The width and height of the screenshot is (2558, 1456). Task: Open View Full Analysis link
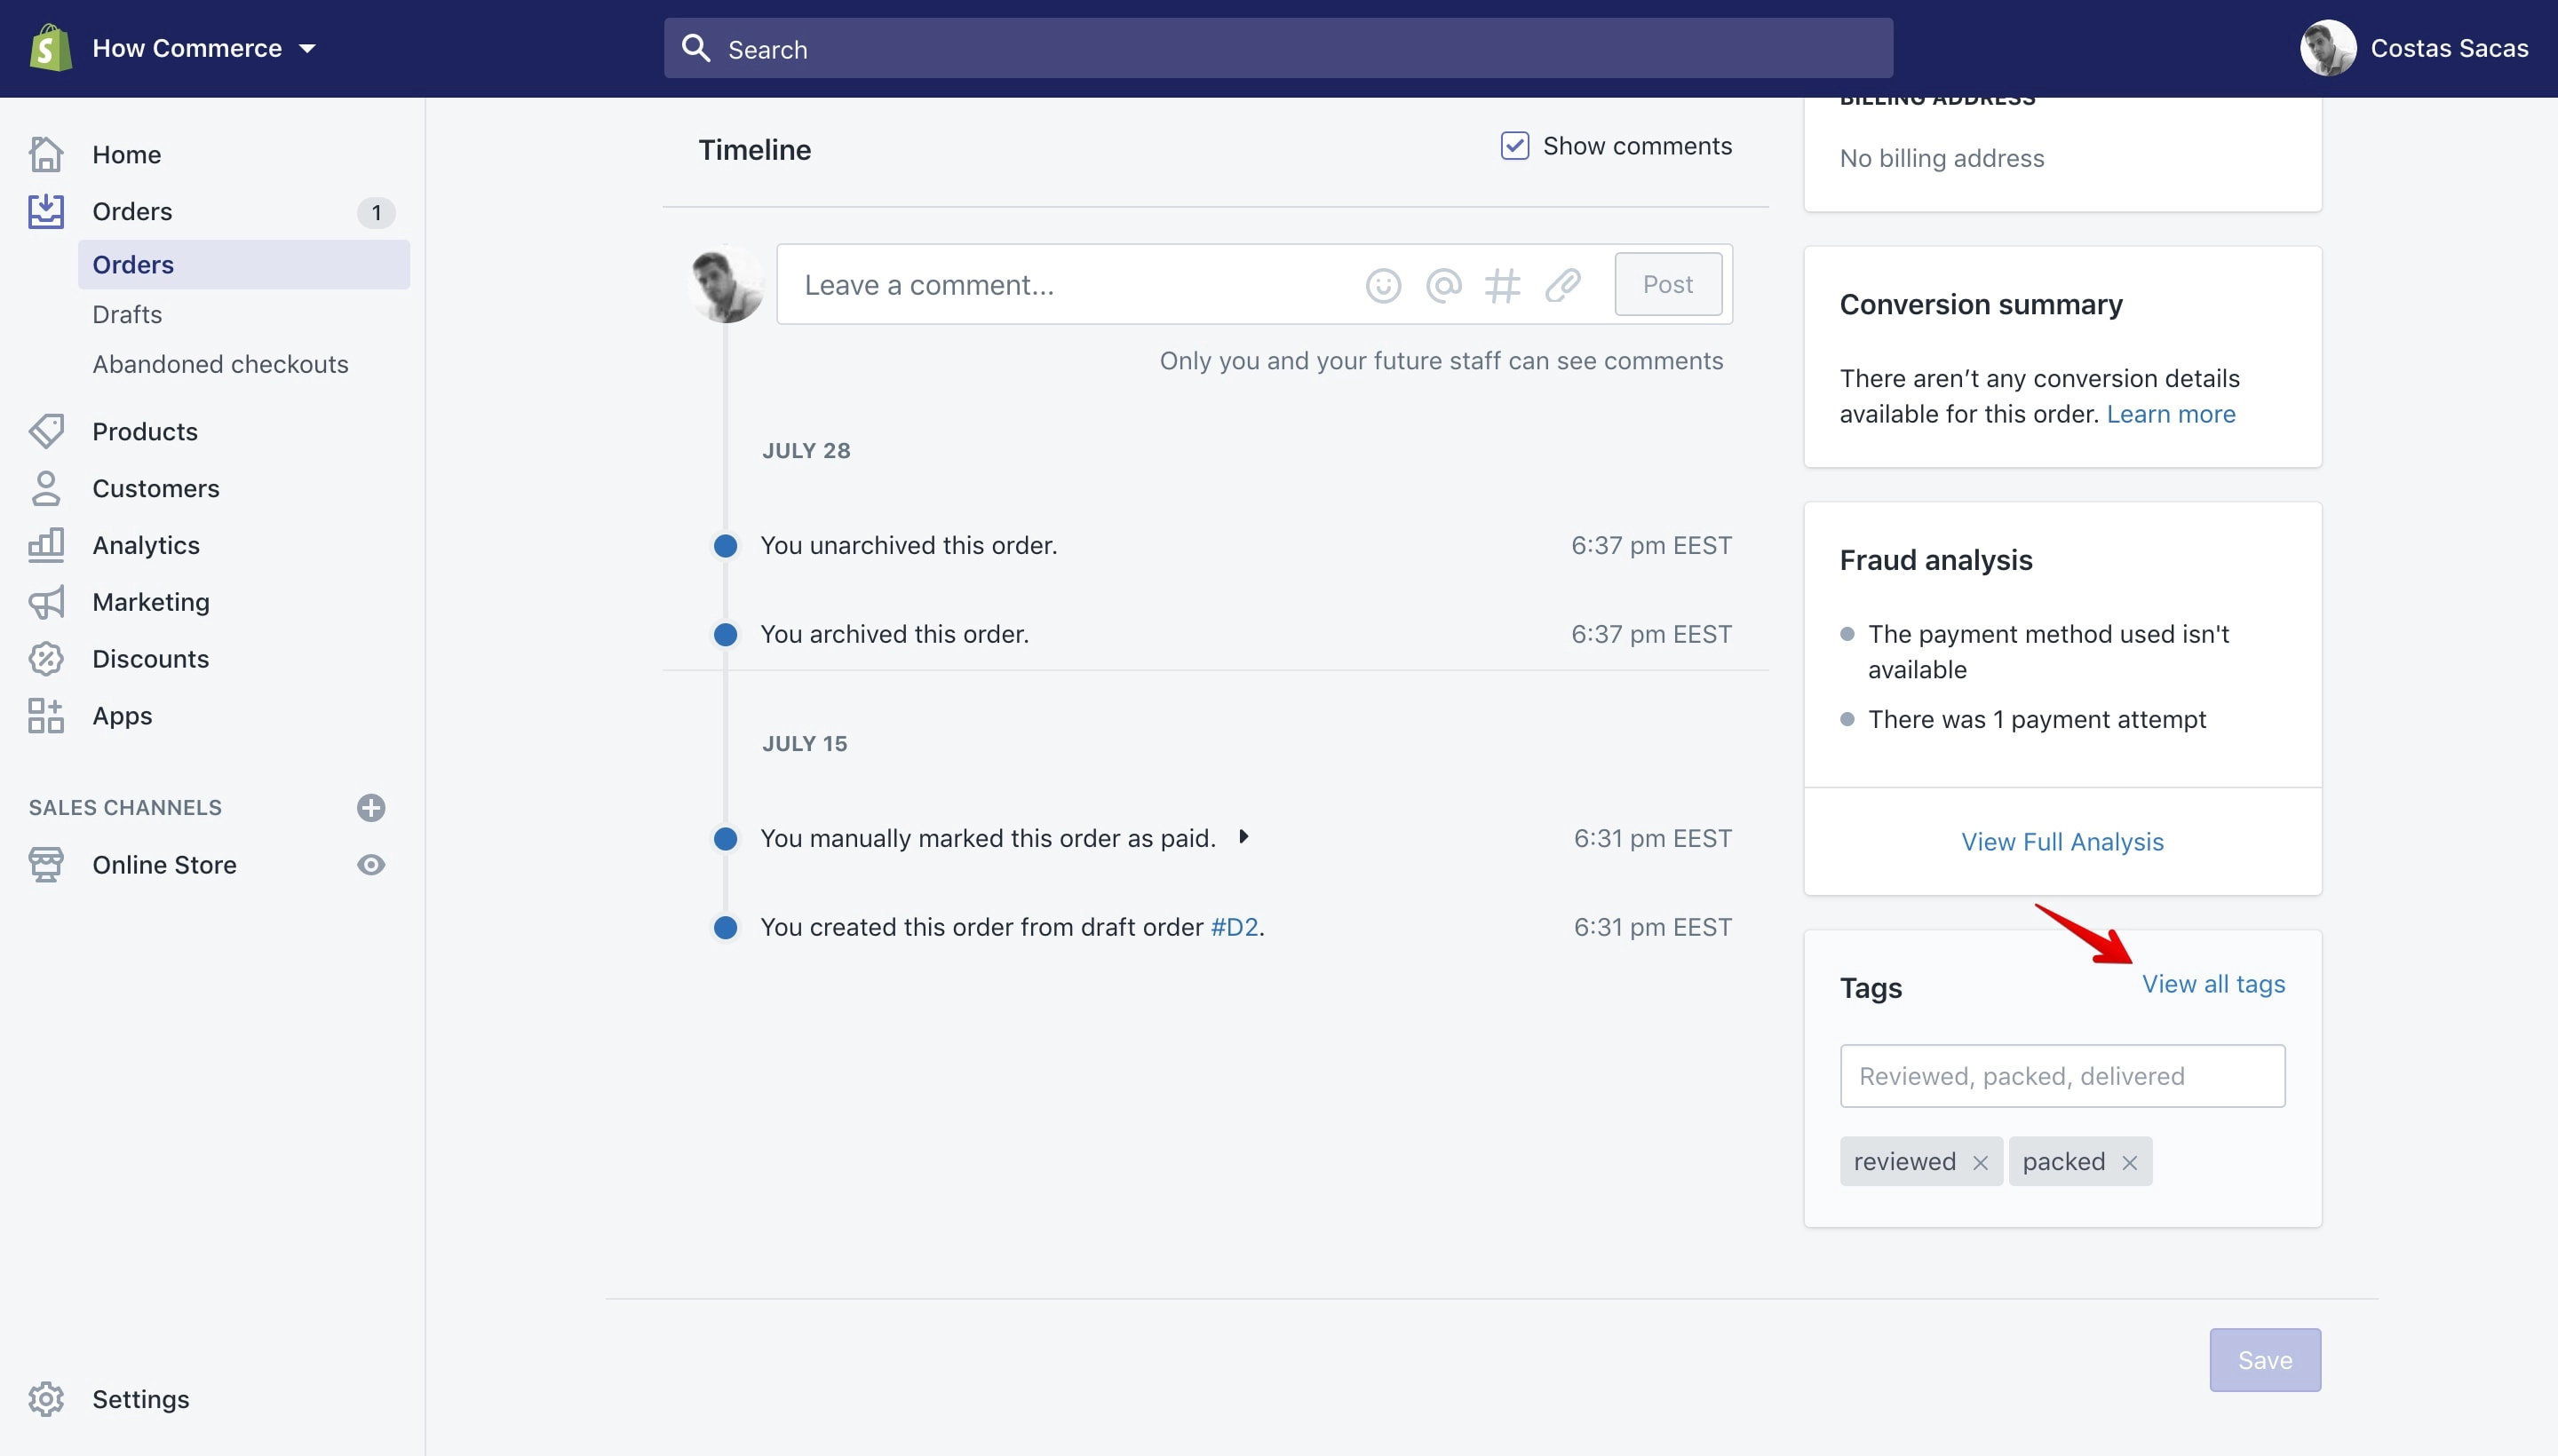point(2061,842)
